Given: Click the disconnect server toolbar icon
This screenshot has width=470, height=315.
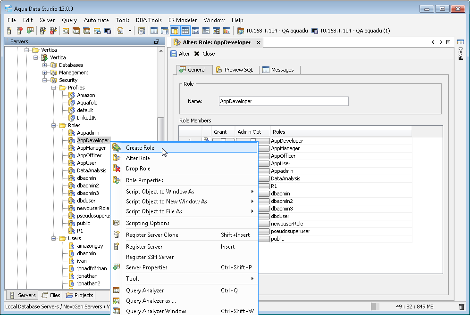Looking at the screenshot, I should pyautogui.click(x=53, y=31).
